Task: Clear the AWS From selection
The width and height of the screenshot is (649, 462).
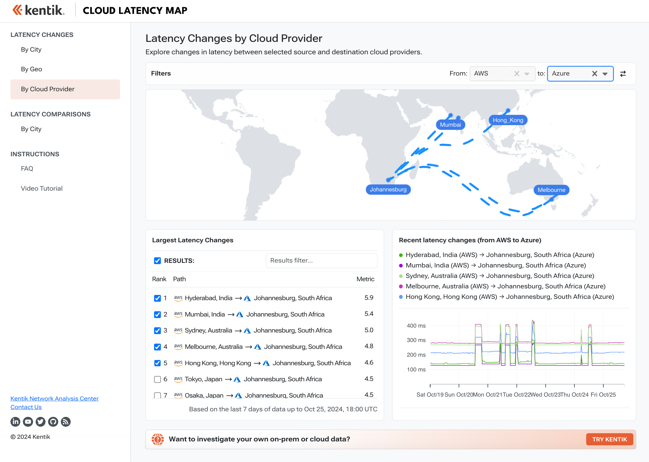Action: coord(517,74)
